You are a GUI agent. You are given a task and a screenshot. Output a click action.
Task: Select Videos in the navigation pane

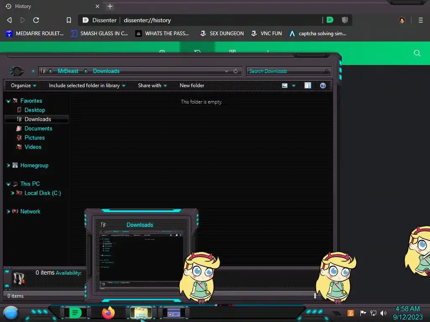(33, 147)
